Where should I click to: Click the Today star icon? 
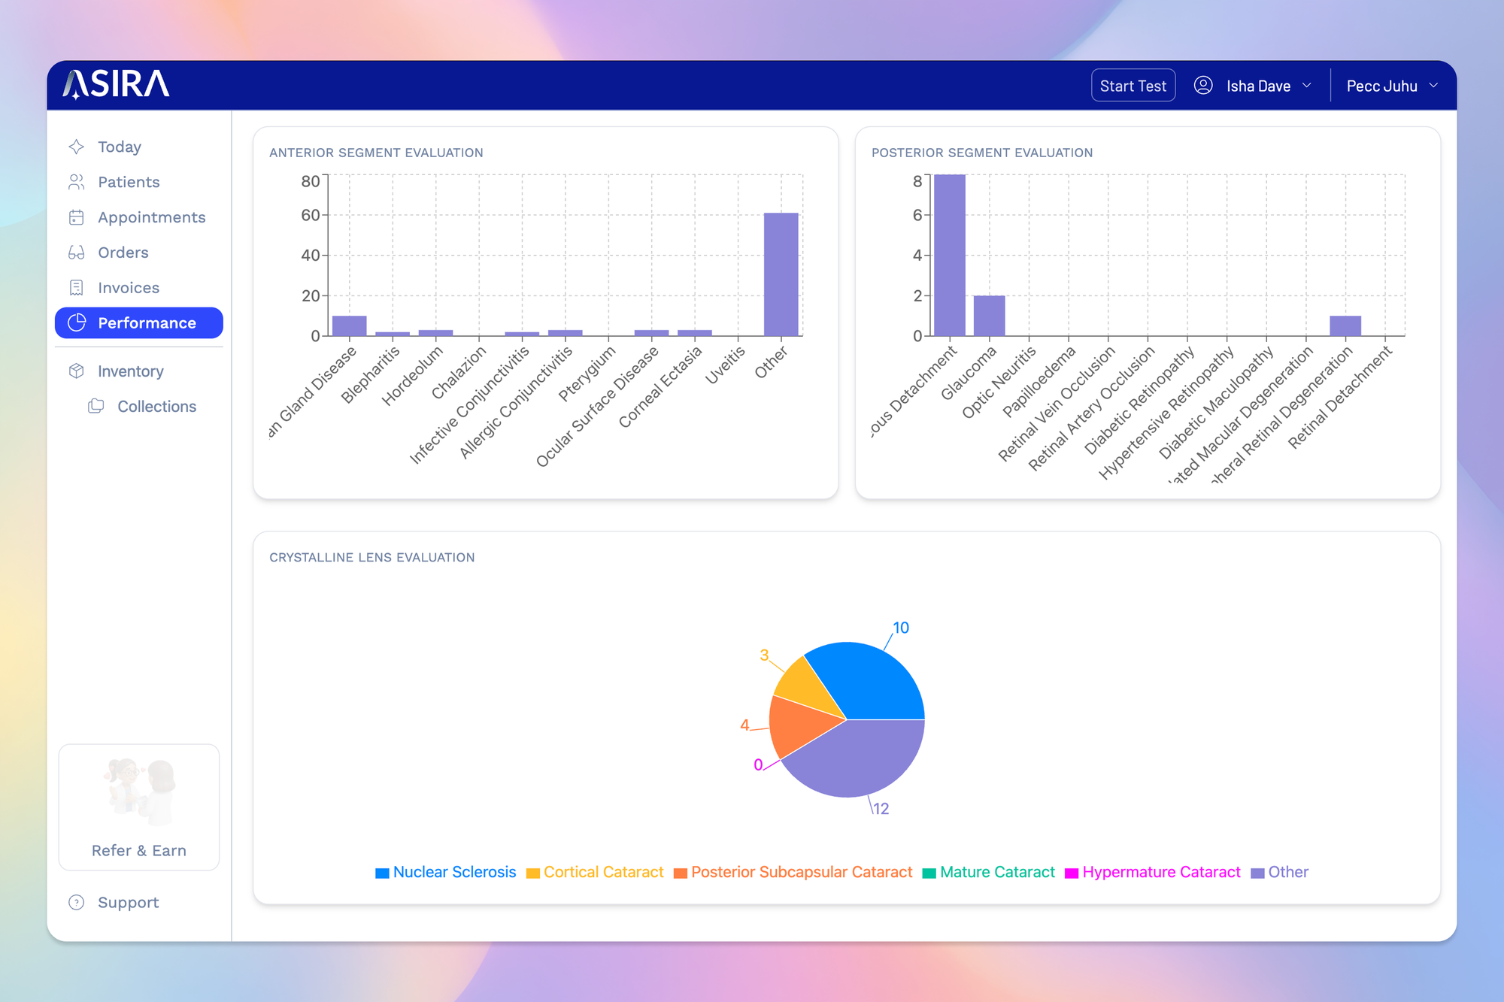76,147
